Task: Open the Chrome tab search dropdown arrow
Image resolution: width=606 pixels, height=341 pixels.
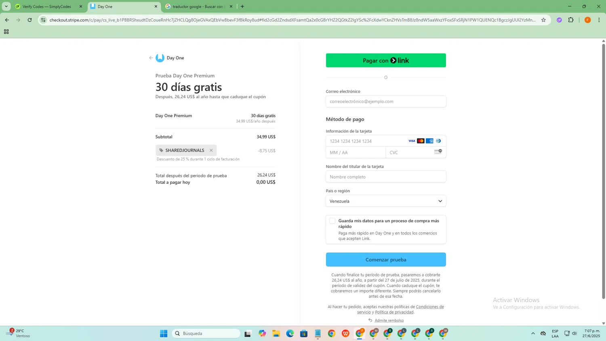Action: pyautogui.click(x=6, y=6)
